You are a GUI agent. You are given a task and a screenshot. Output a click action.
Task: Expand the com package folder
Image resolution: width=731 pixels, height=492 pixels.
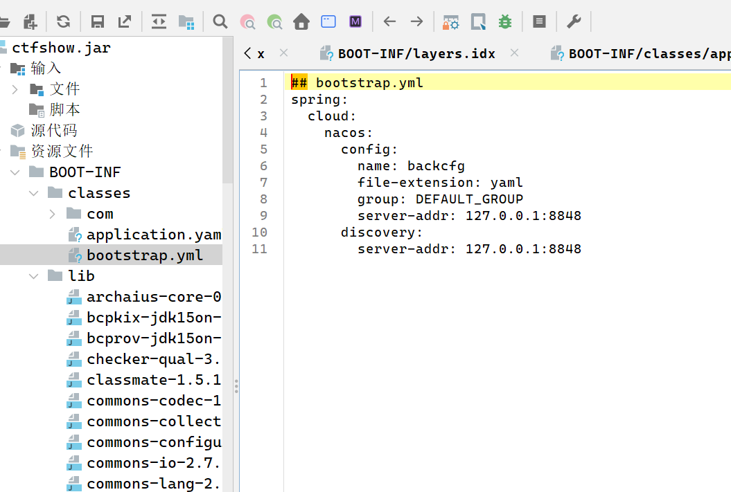(x=53, y=214)
